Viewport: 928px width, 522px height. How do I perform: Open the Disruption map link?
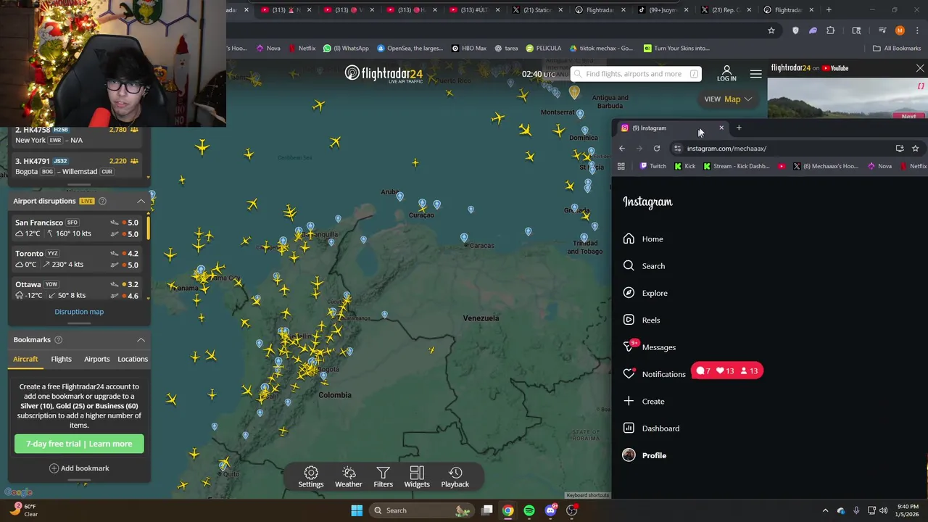pyautogui.click(x=79, y=312)
